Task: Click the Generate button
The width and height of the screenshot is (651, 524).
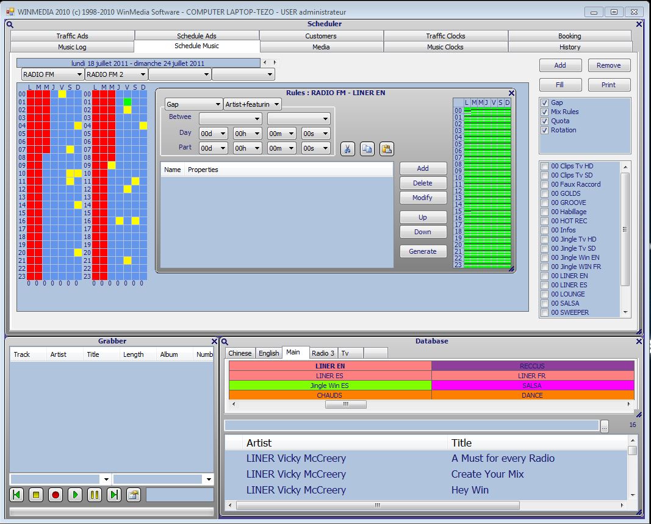Action: (x=423, y=251)
